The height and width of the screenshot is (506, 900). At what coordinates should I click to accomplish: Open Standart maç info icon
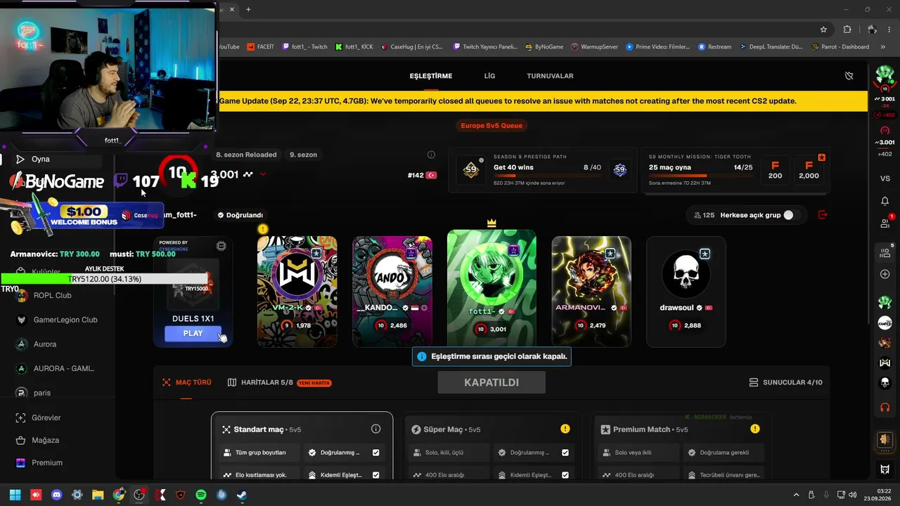[x=375, y=429]
